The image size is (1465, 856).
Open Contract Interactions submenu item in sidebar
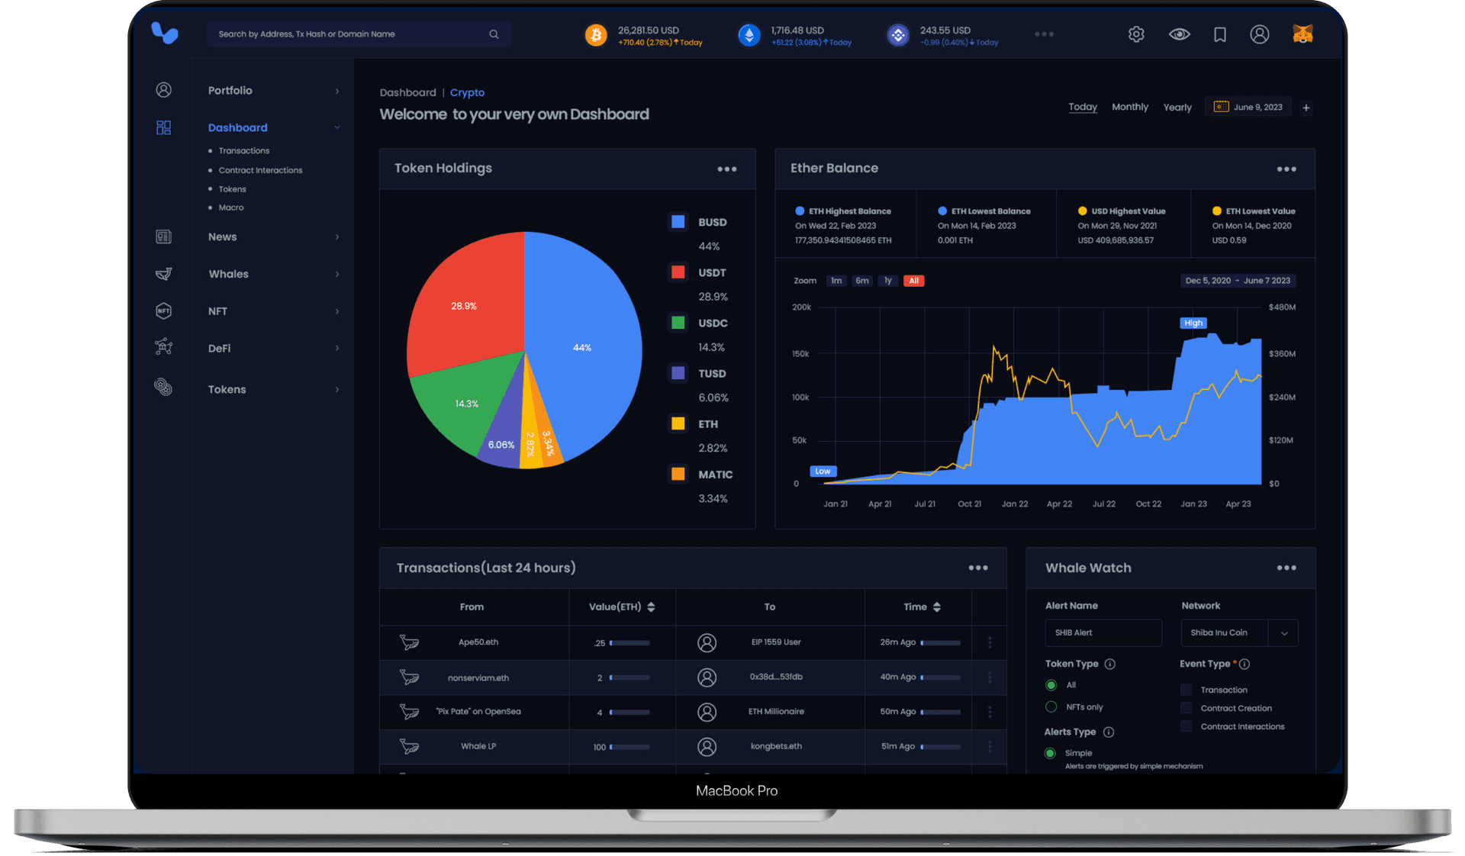[260, 170]
